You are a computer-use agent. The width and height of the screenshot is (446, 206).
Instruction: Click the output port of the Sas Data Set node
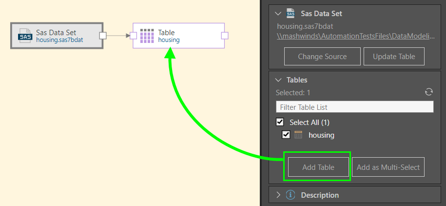(103, 35)
